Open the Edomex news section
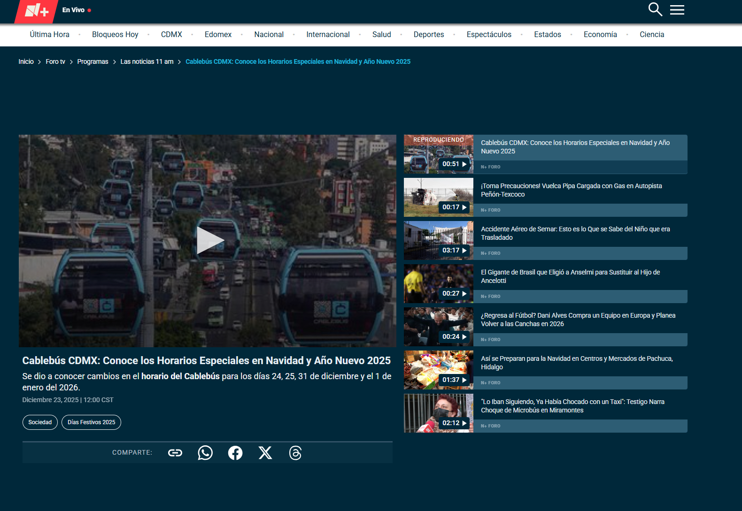The image size is (742, 511). [x=218, y=35]
